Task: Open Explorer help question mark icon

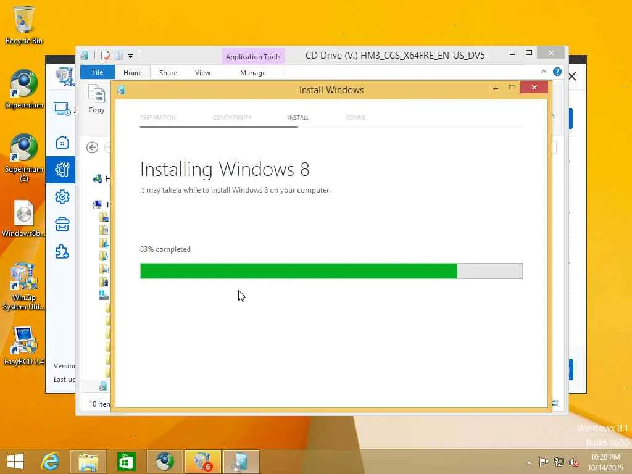Action: tap(557, 72)
